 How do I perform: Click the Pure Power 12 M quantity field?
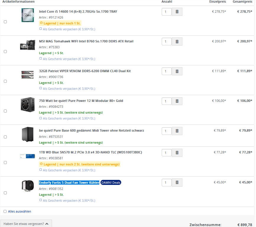click(166, 101)
